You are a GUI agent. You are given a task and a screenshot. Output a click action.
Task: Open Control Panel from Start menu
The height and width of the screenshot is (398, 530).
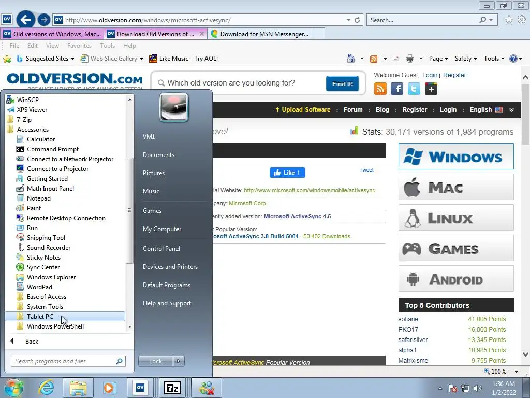[161, 248]
